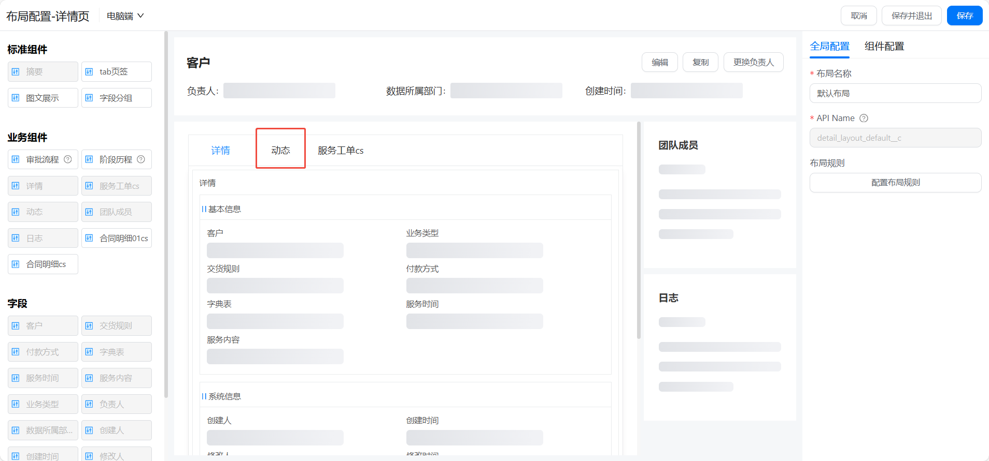
Task: Click the 服务内容 label in form
Action: click(x=223, y=340)
